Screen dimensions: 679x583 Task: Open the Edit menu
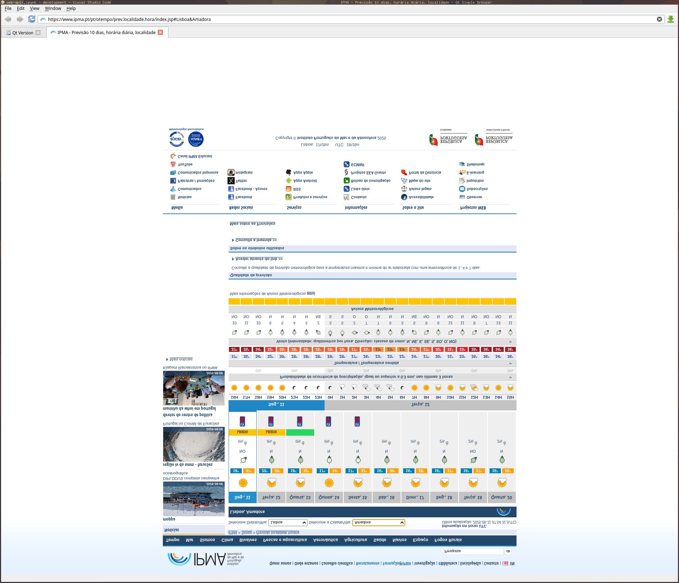(21, 8)
